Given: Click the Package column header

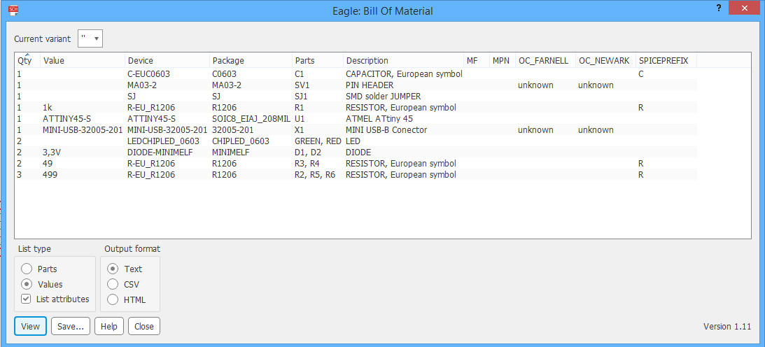Looking at the screenshot, I should click(x=251, y=61).
